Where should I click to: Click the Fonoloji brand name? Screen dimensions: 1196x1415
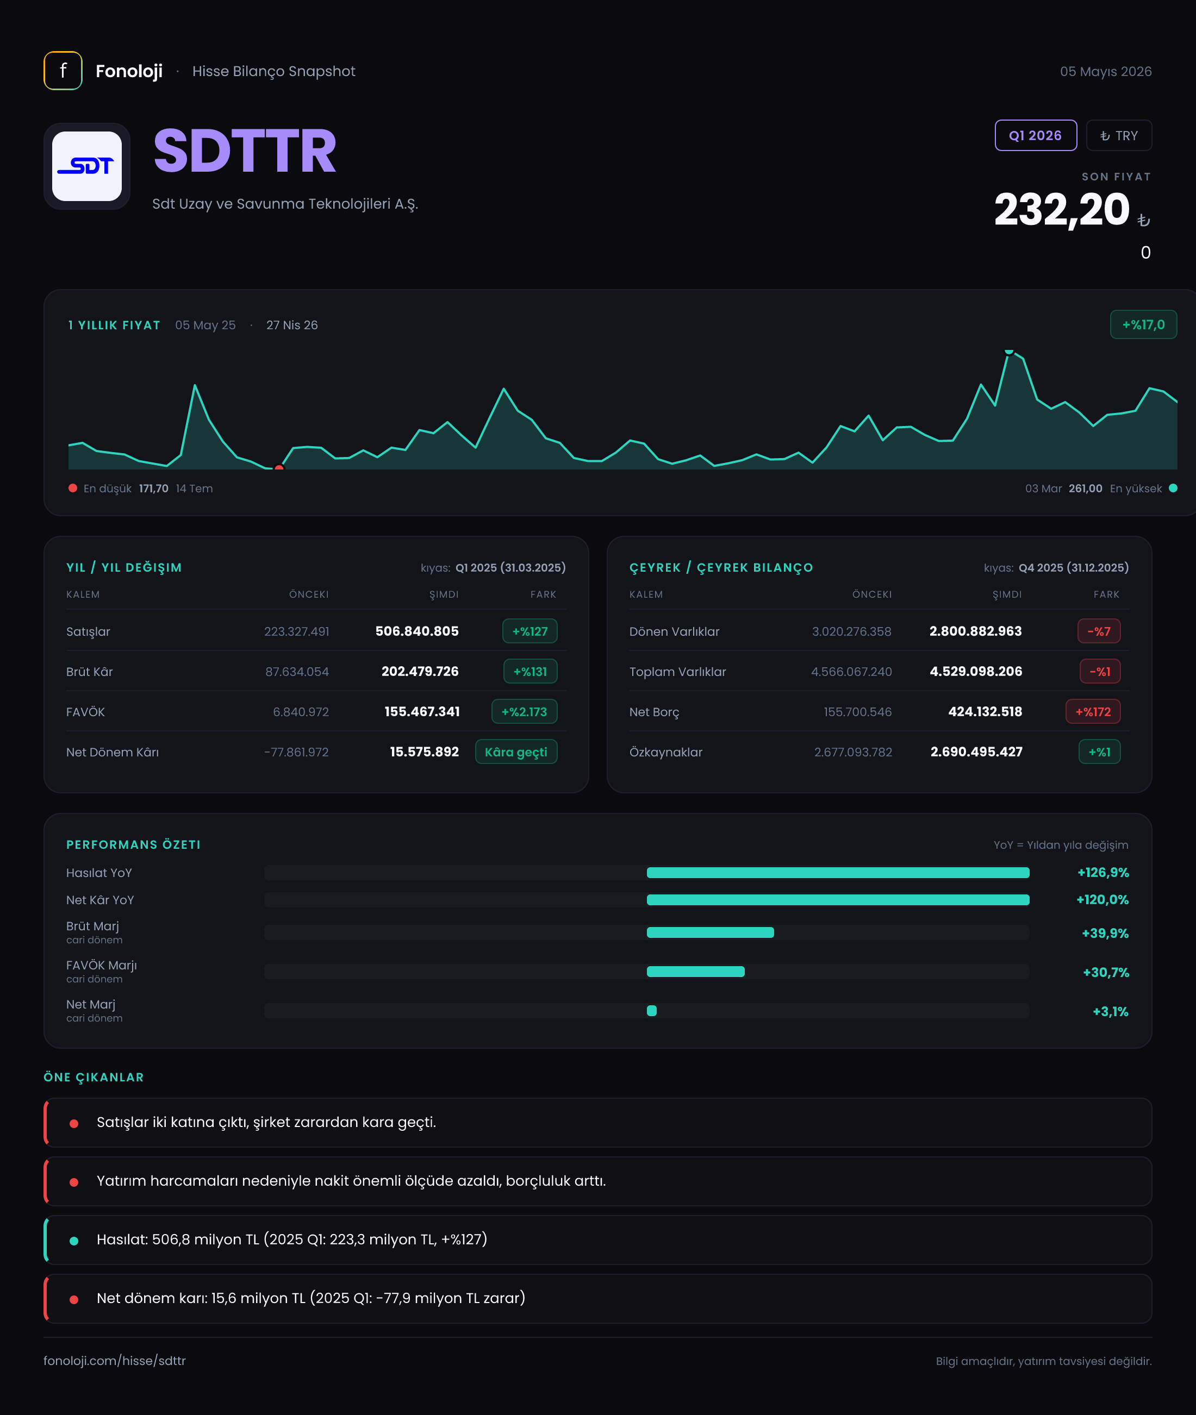129,71
